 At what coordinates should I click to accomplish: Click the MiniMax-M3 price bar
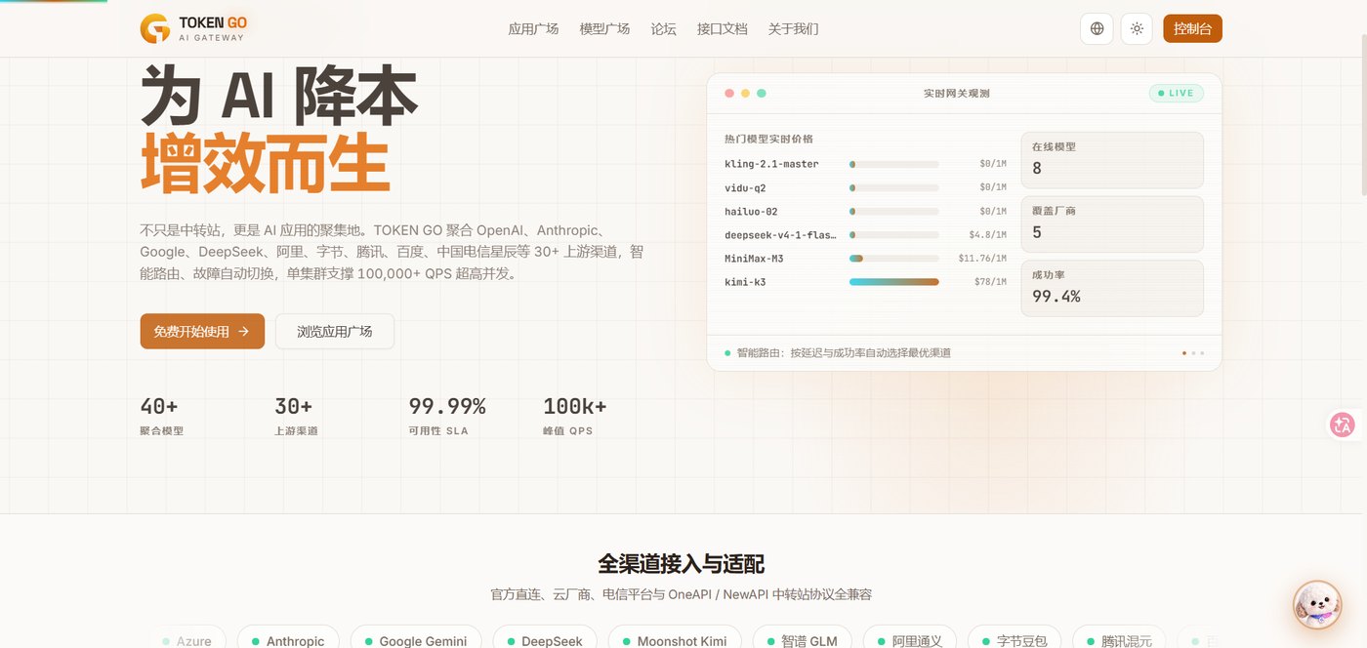(893, 259)
